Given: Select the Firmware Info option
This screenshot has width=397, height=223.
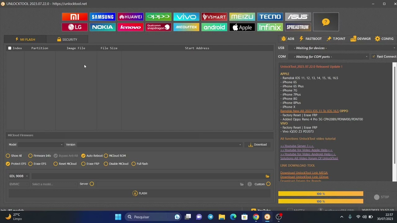Looking at the screenshot, I should click(39, 156).
